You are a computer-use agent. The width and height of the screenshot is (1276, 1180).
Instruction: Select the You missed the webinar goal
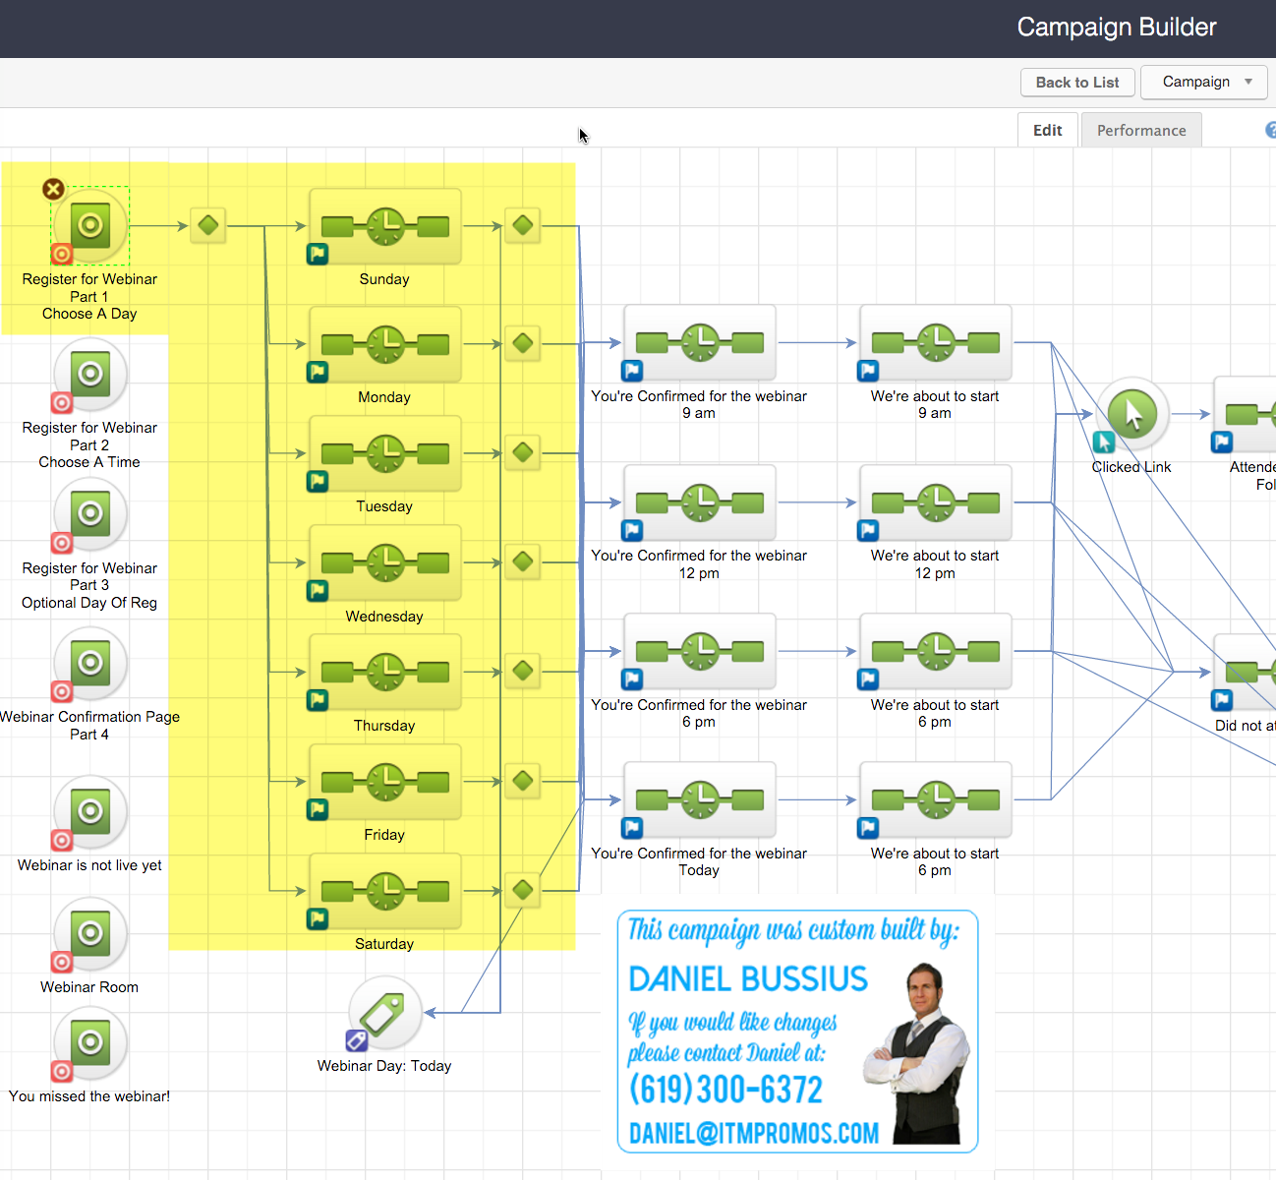click(90, 1042)
